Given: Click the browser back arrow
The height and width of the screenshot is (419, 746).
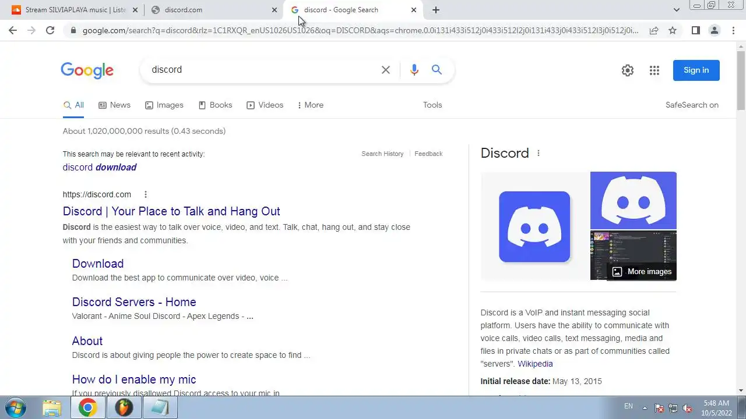Looking at the screenshot, I should 13,30.
